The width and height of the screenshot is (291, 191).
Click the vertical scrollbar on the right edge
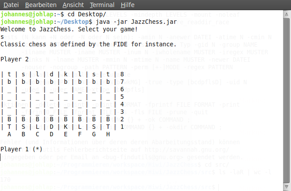pyautogui.click(x=287, y=97)
